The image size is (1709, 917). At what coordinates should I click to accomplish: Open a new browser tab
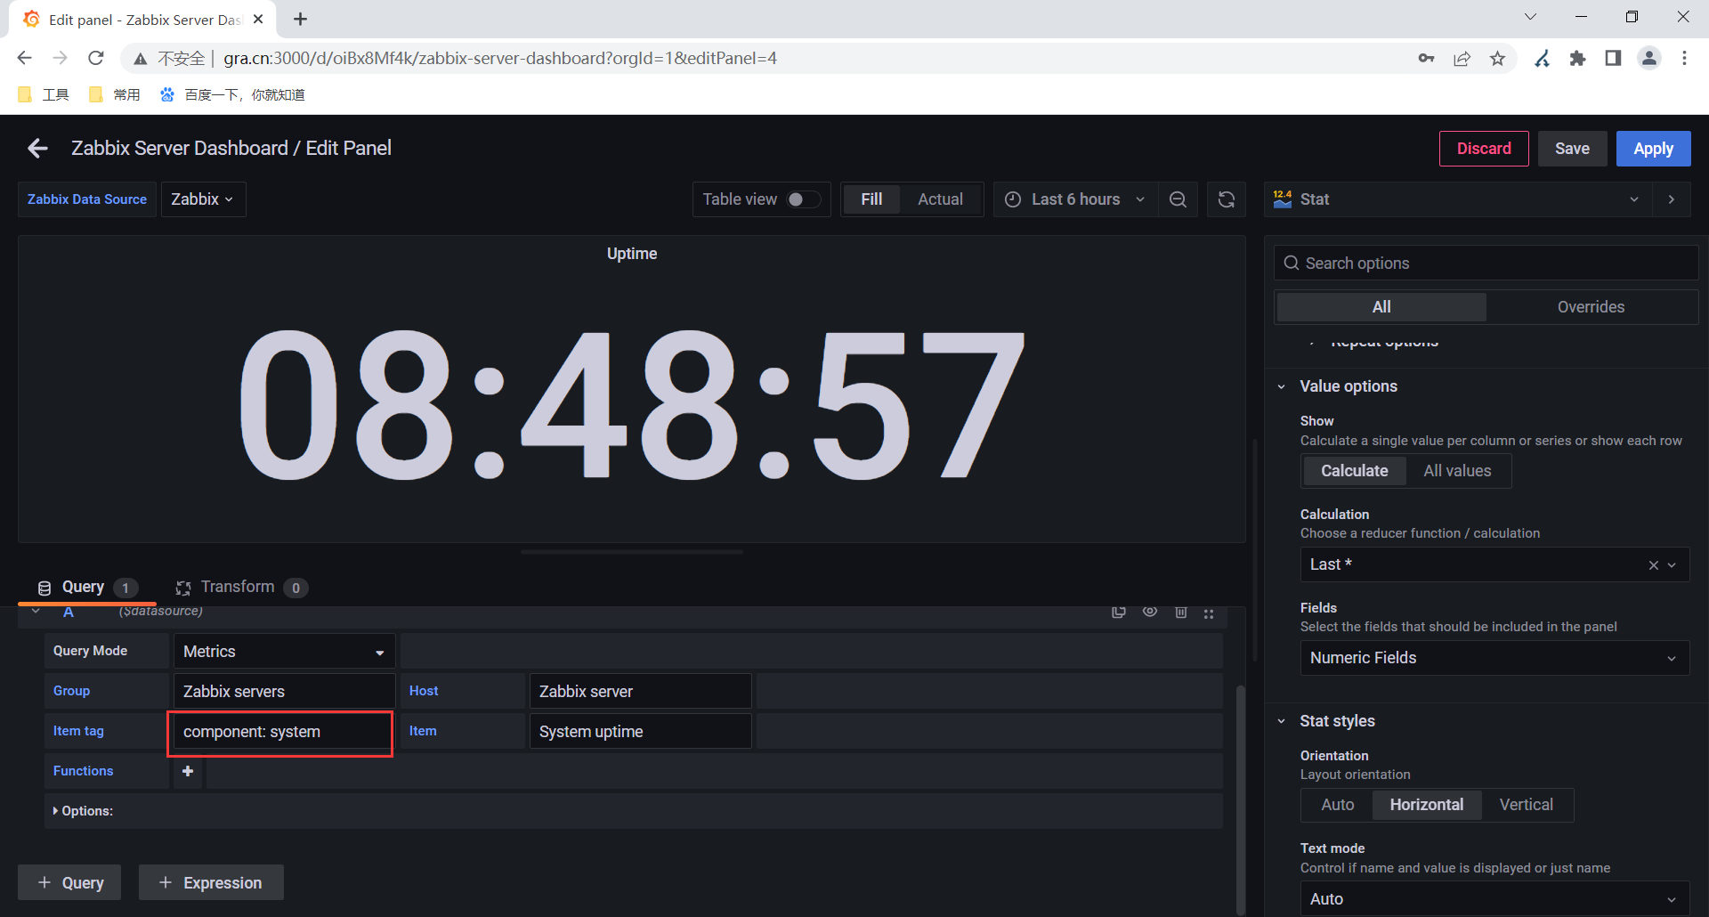[x=300, y=19]
